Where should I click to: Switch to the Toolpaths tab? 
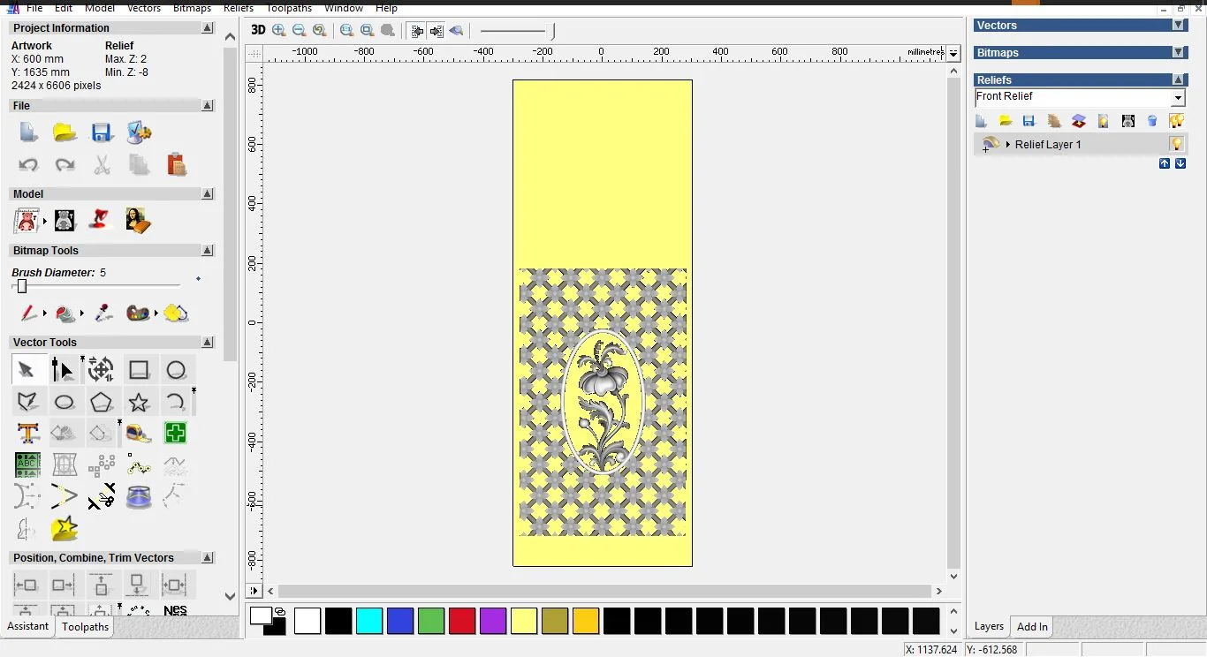pyautogui.click(x=85, y=627)
